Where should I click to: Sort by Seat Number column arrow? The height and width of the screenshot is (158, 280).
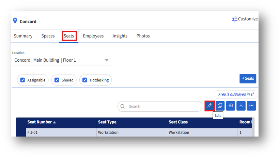(x=55, y=122)
